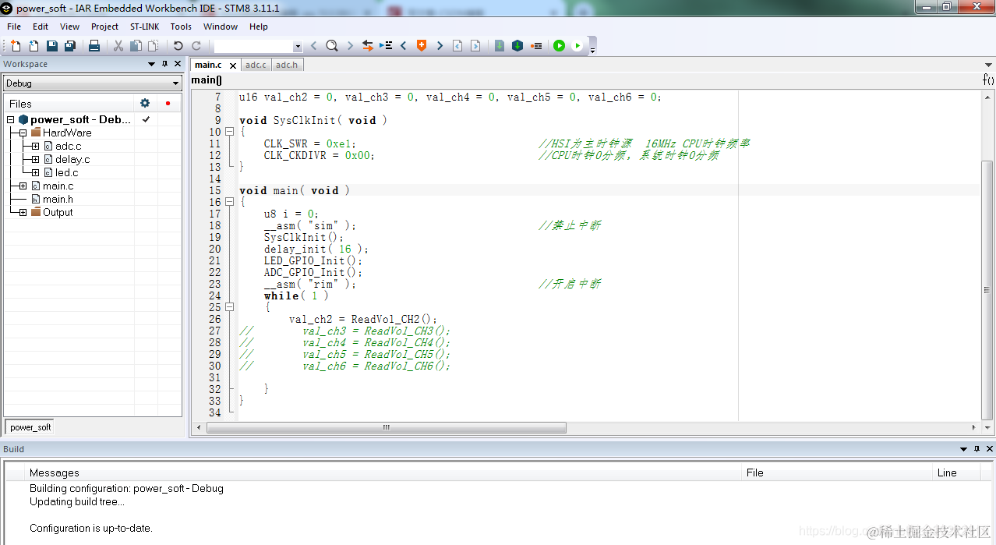Click the editor vertical scrollbar thumb
996x545 pixels.
(x=987, y=289)
